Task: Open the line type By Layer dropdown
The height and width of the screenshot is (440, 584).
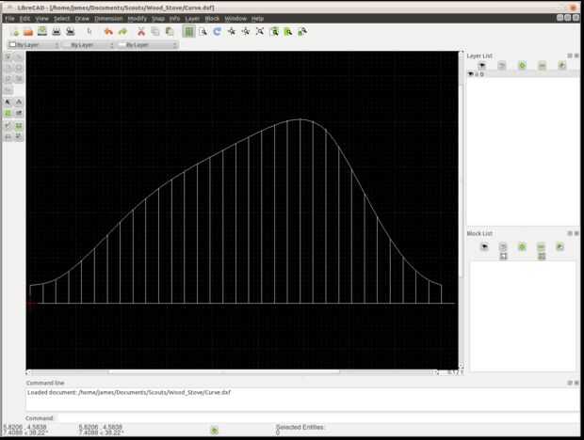Action: point(148,45)
